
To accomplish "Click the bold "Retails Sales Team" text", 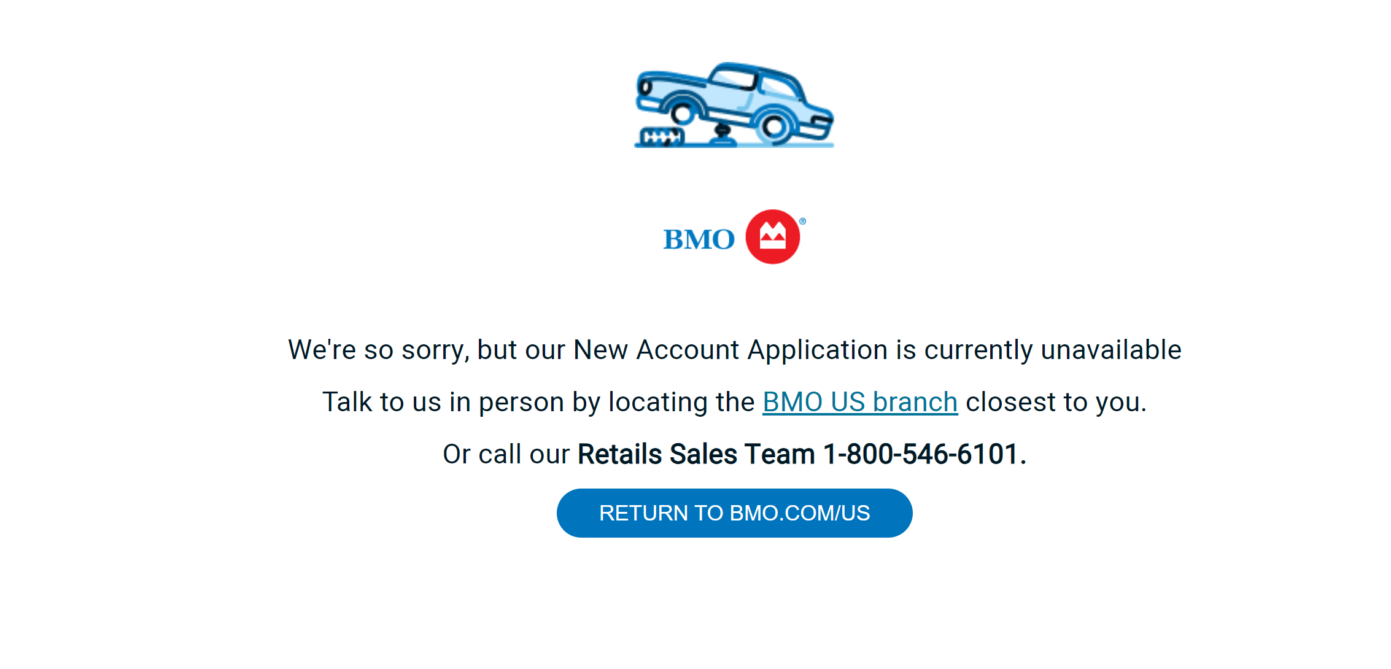I will pos(696,454).
